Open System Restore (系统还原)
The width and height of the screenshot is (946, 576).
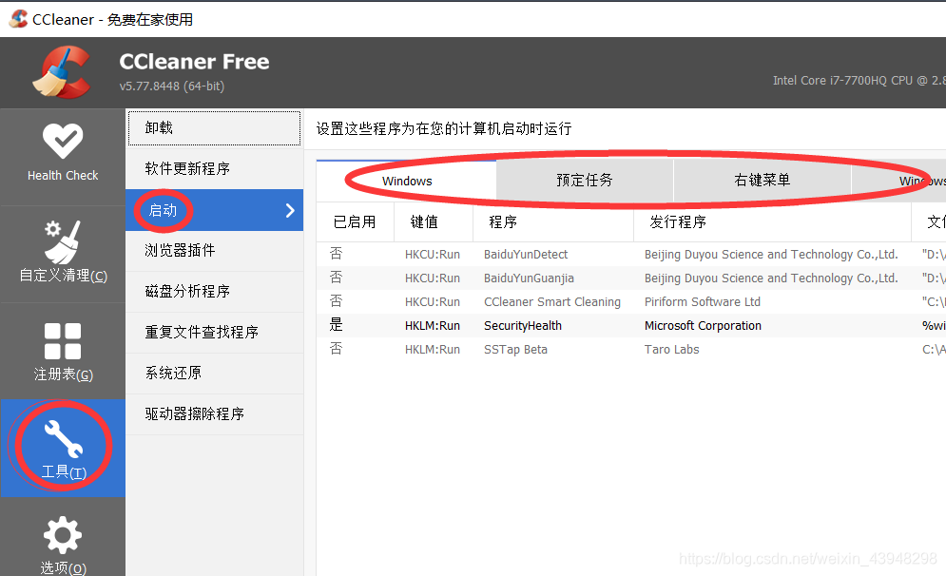click(214, 374)
